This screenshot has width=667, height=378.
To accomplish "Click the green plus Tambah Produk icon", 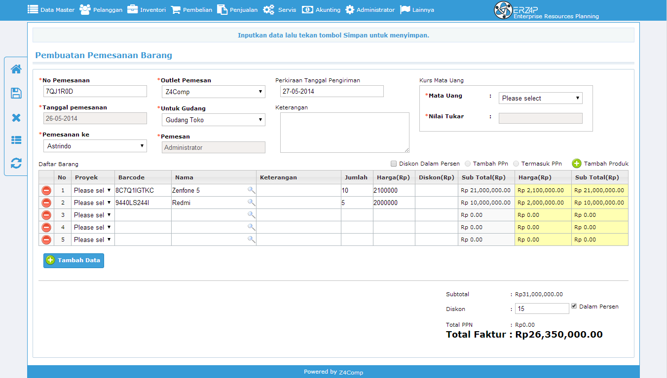I will click(x=577, y=164).
